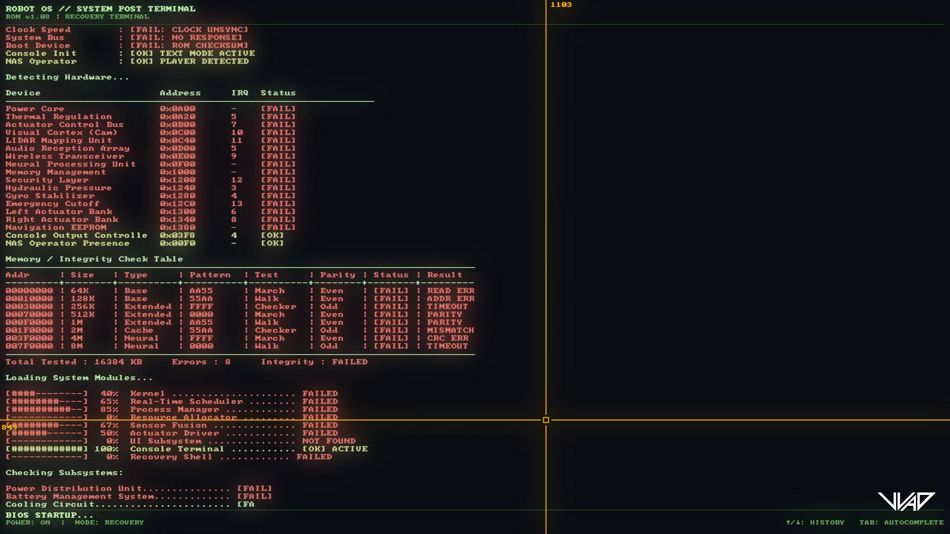
Task: Select the 'Security Layer' device row
Action: coord(151,180)
